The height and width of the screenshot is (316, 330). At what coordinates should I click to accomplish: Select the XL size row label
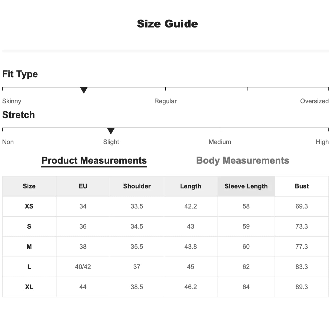(x=29, y=287)
